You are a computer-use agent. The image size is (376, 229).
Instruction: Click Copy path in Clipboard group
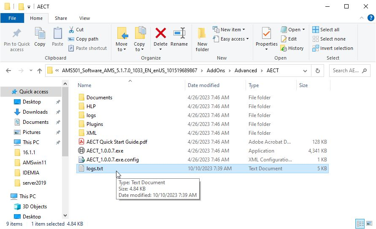(83, 39)
